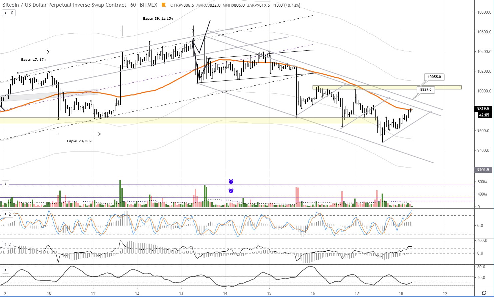Select the yellow zone near the 10000 level
Viewport: 494px width, 297px height.
coord(387,87)
